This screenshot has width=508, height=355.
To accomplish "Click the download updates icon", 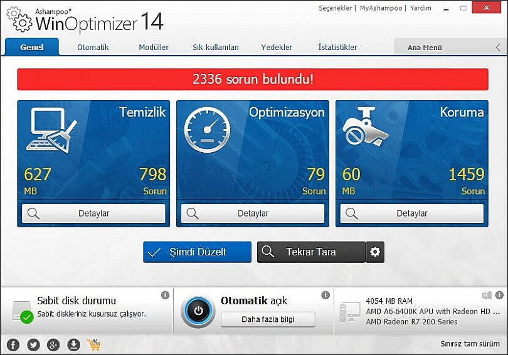I will tap(73, 344).
